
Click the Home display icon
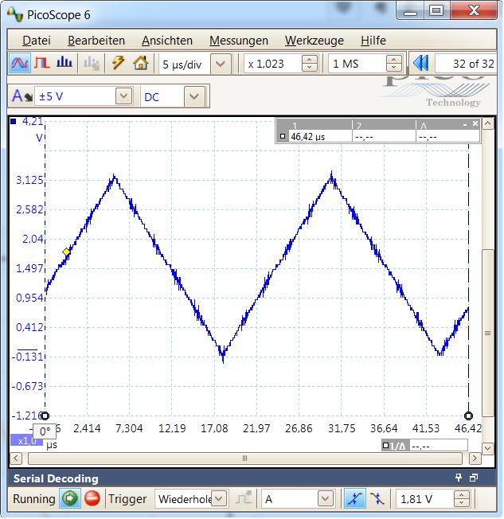[141, 63]
